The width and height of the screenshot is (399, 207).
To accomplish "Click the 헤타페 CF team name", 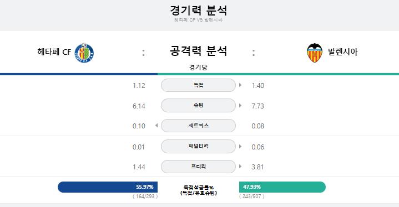I will [54, 52].
